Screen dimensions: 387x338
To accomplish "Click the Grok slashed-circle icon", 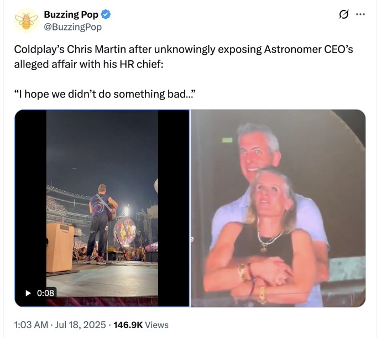I will 343,15.
